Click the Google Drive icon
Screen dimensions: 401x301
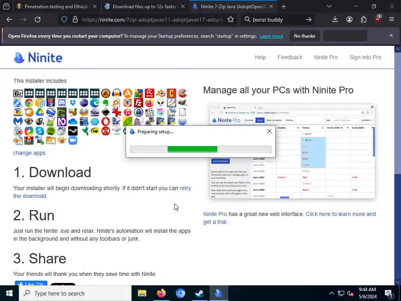(40, 112)
